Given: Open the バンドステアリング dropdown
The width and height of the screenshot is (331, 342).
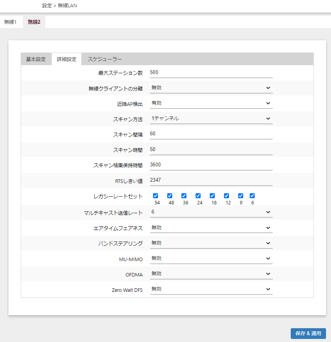Looking at the screenshot, I should point(211,243).
